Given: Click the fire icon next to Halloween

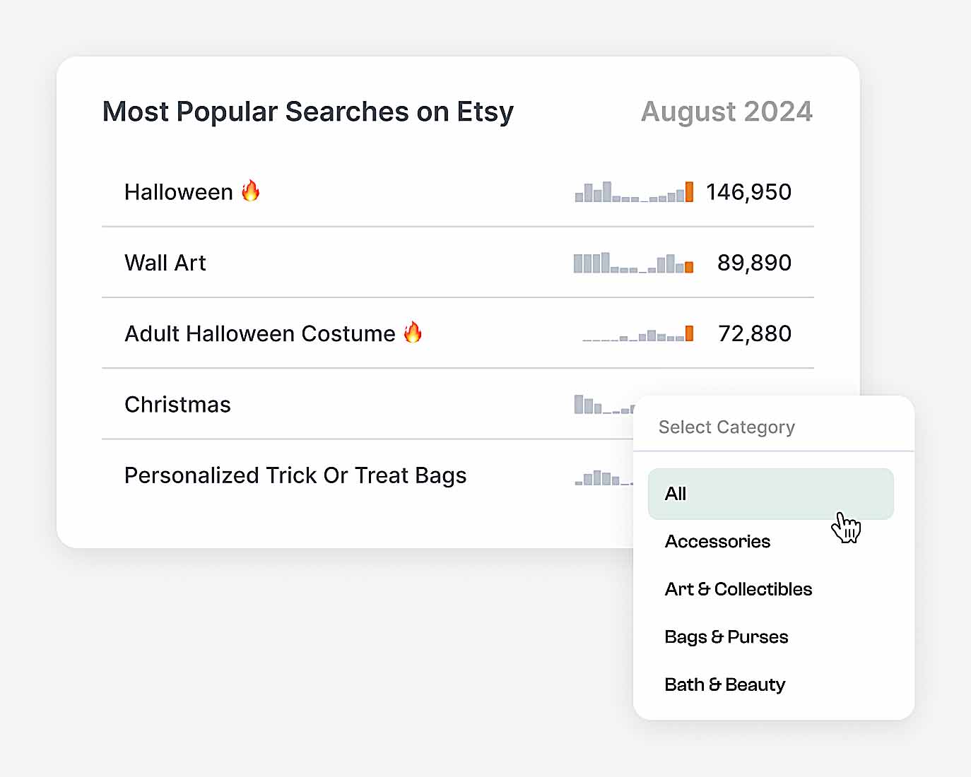Looking at the screenshot, I should pos(251,191).
